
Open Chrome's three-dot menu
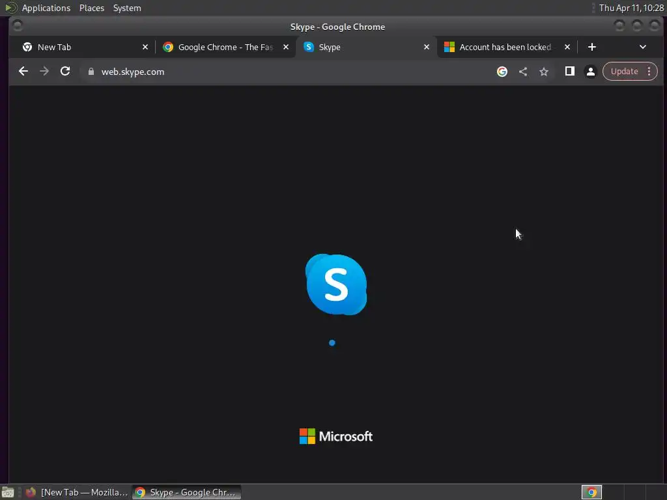click(x=649, y=72)
